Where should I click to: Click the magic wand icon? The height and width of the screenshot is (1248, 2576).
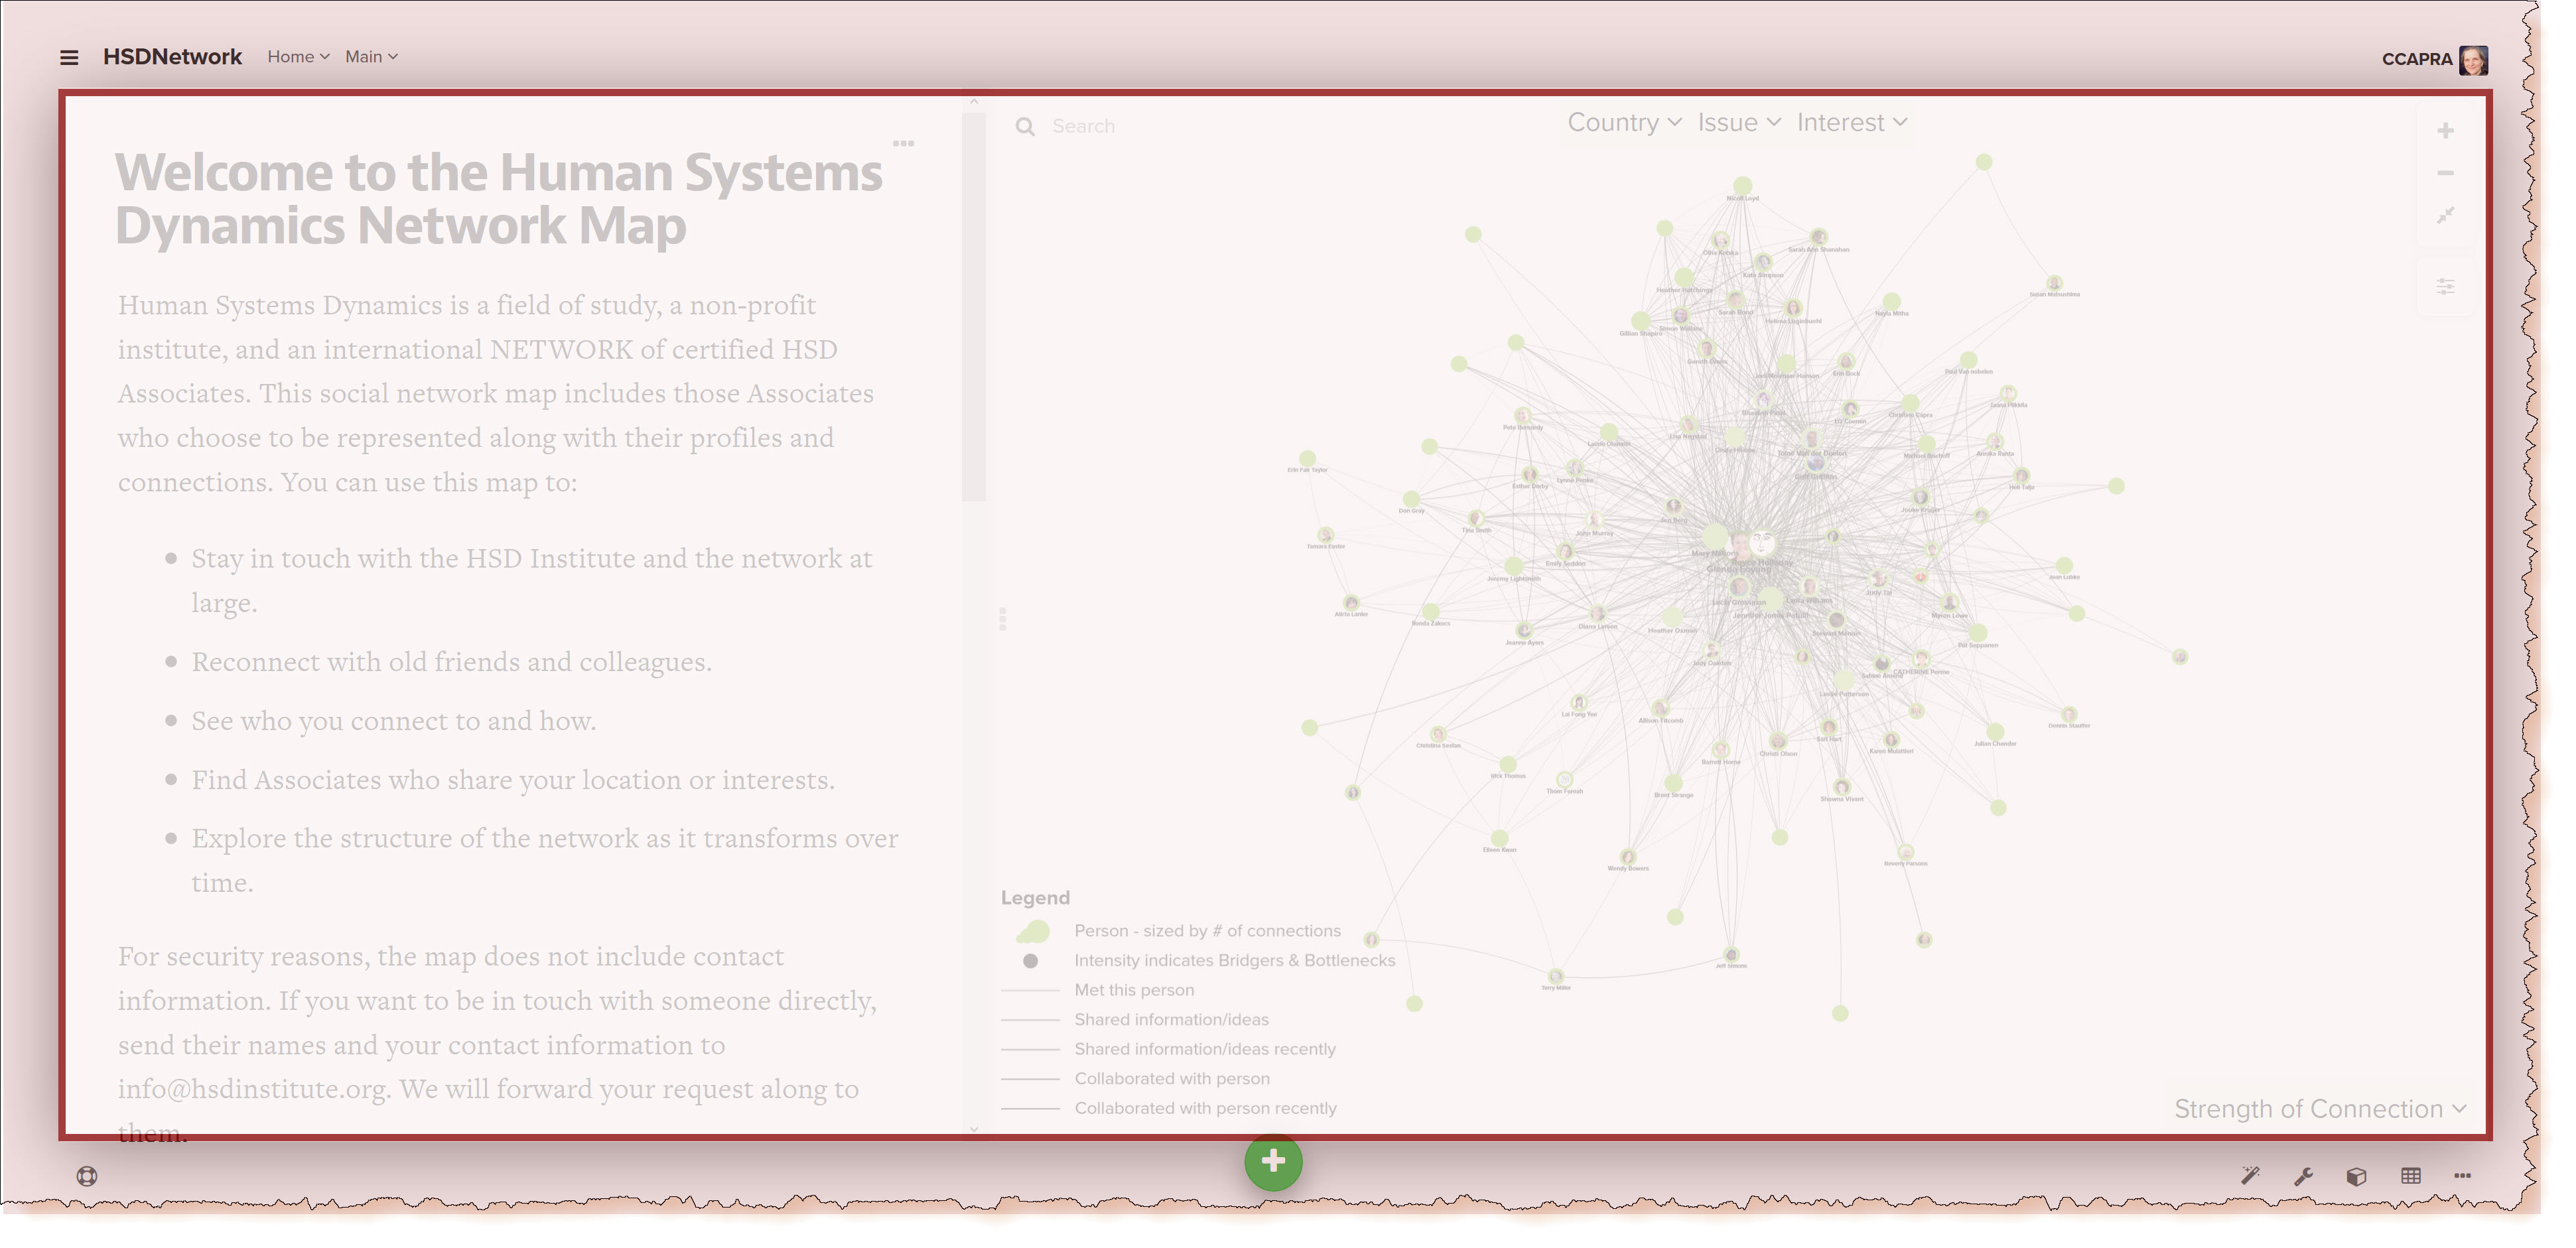[2250, 1175]
